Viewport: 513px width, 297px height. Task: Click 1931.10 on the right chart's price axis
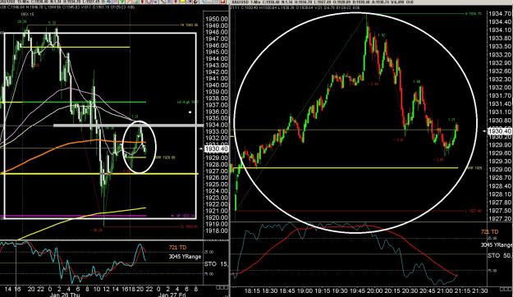[500, 112]
